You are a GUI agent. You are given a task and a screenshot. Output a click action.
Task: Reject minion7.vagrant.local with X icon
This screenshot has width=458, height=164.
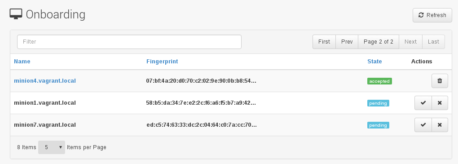click(440, 125)
